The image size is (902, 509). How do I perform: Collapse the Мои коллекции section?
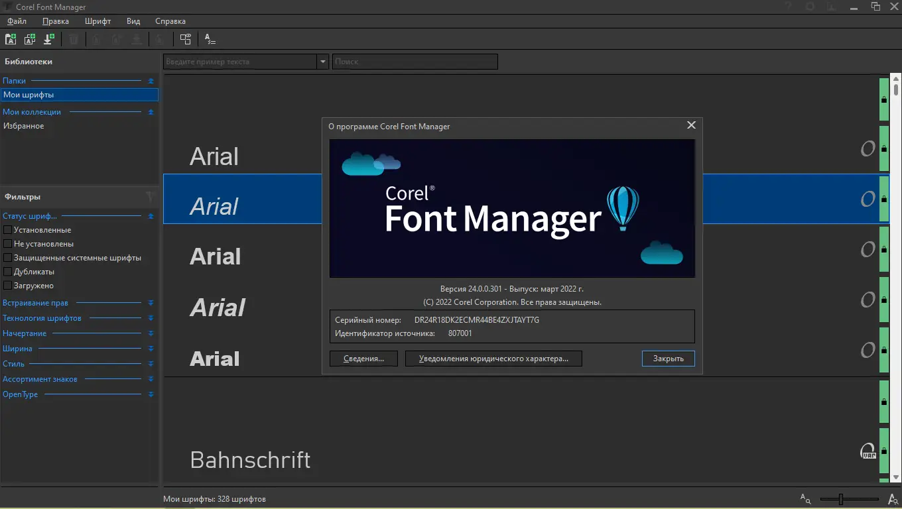pos(151,112)
